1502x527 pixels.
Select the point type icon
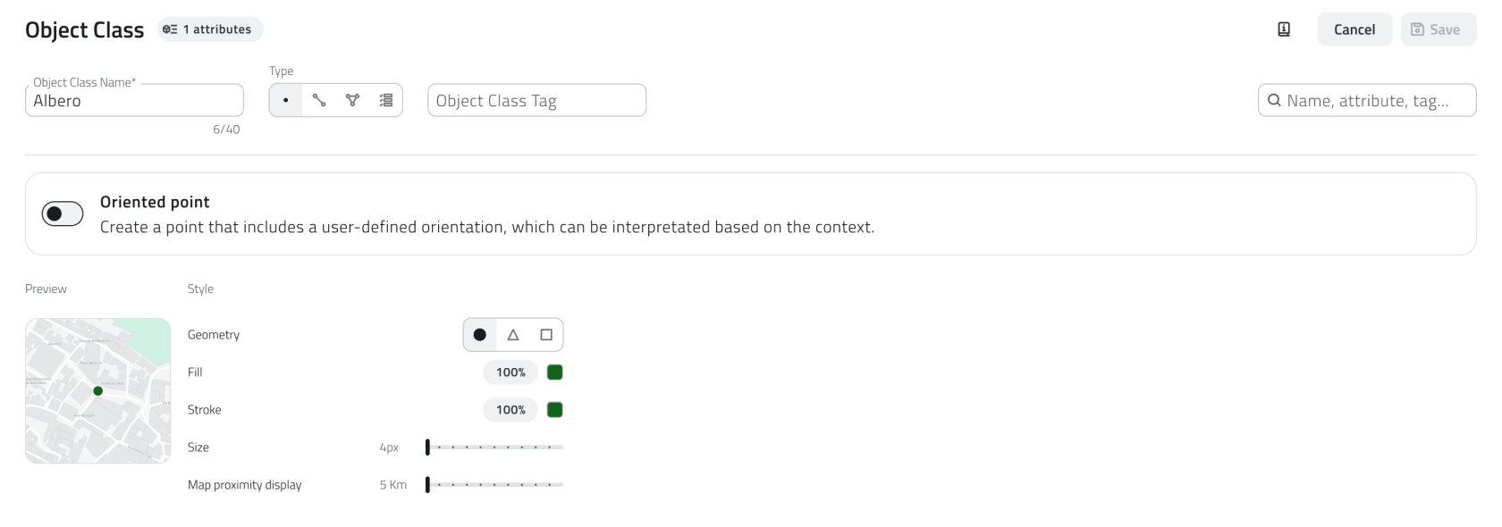[x=285, y=100]
